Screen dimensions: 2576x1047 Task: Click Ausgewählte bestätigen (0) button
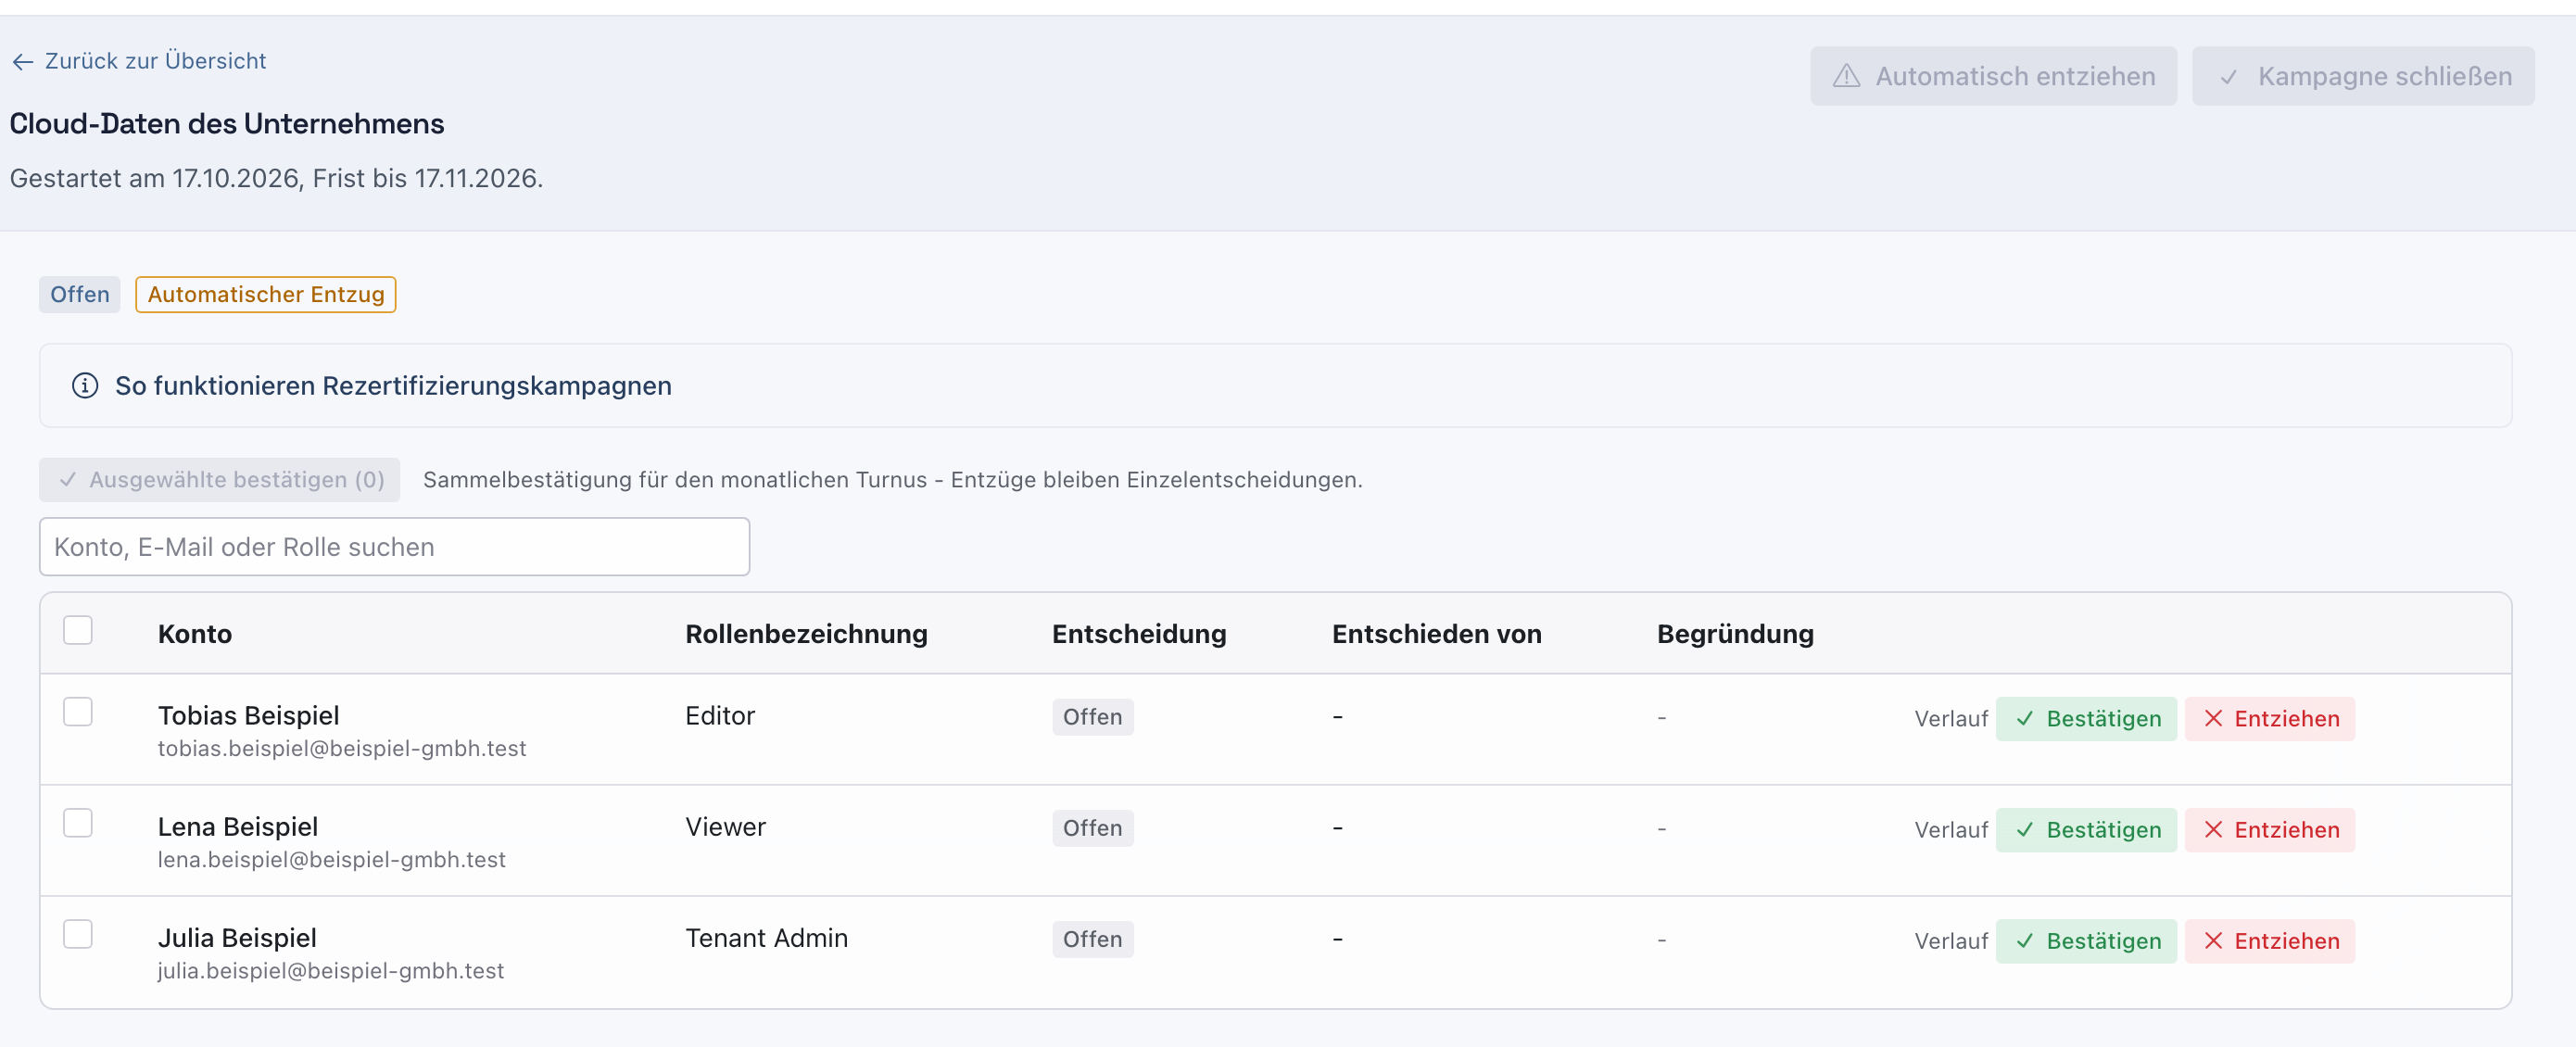220,480
